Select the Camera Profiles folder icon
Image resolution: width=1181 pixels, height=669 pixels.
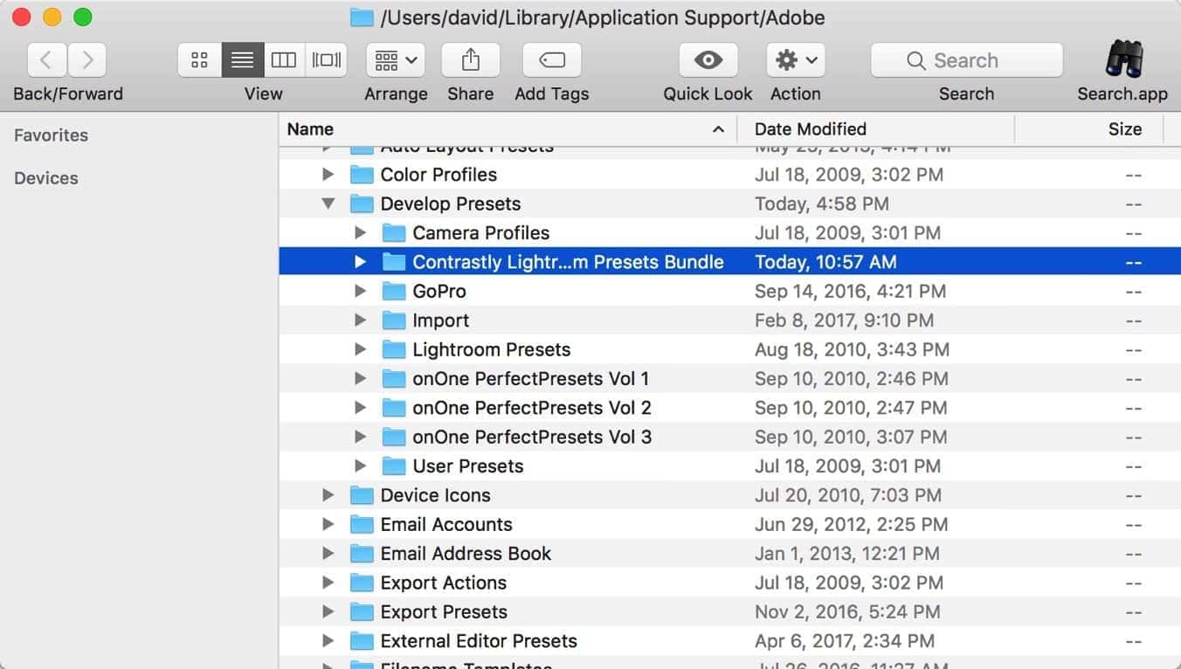tap(394, 233)
